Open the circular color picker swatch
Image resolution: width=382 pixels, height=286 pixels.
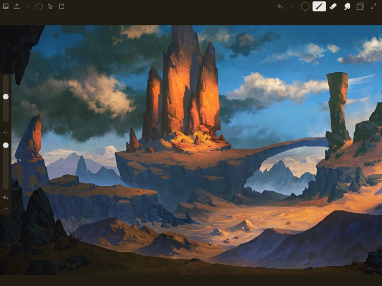[x=305, y=7]
